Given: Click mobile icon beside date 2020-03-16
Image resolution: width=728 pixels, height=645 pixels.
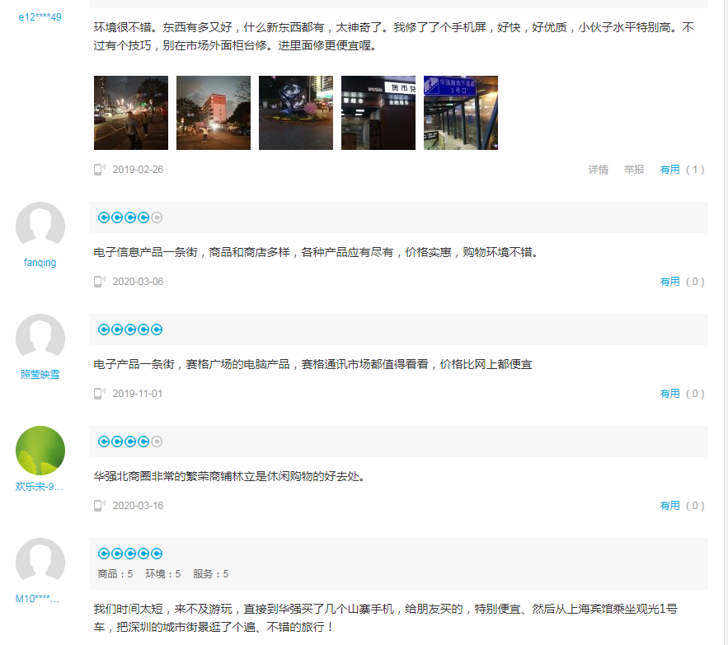Looking at the screenshot, I should click(99, 506).
